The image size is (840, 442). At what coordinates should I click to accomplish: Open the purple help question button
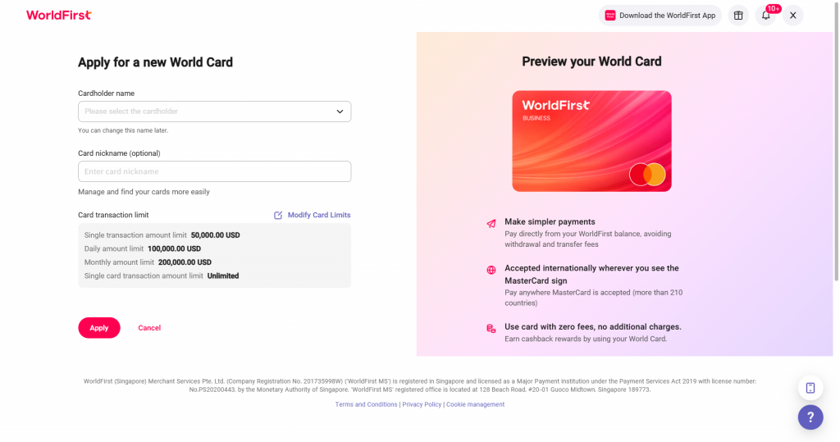tap(810, 417)
